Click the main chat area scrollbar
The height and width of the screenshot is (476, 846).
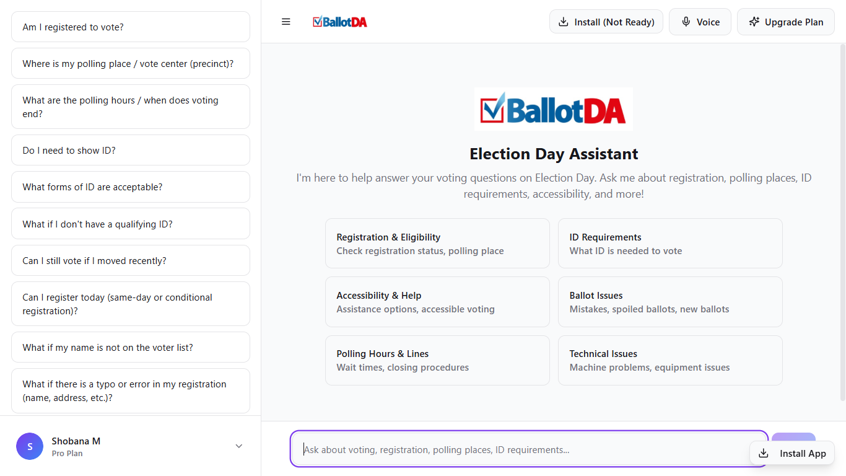[842, 223]
